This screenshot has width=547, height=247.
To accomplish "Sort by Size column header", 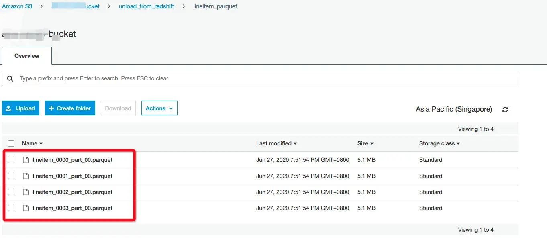I will click(x=365, y=143).
